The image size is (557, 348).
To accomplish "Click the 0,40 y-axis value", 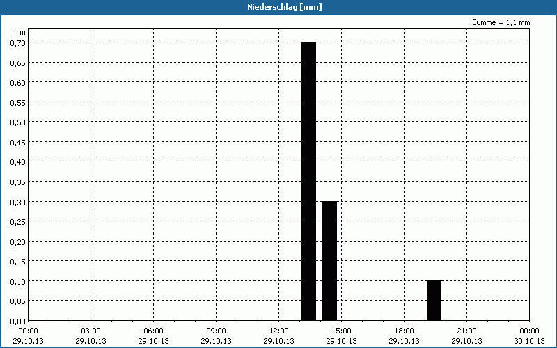I will click(18, 162).
